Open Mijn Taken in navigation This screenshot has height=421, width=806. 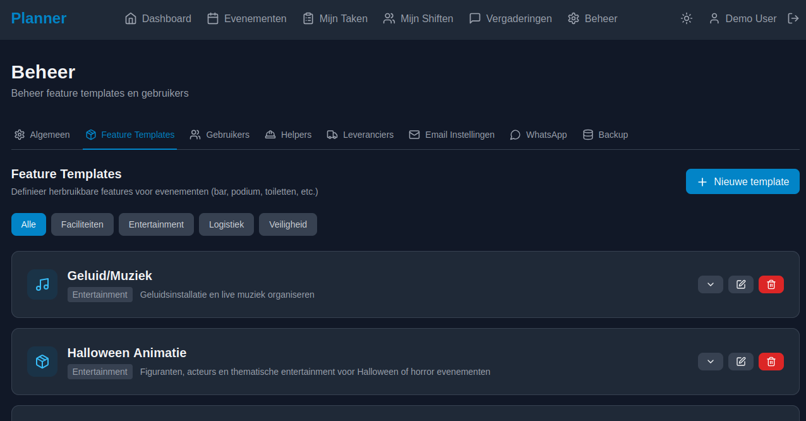click(335, 19)
